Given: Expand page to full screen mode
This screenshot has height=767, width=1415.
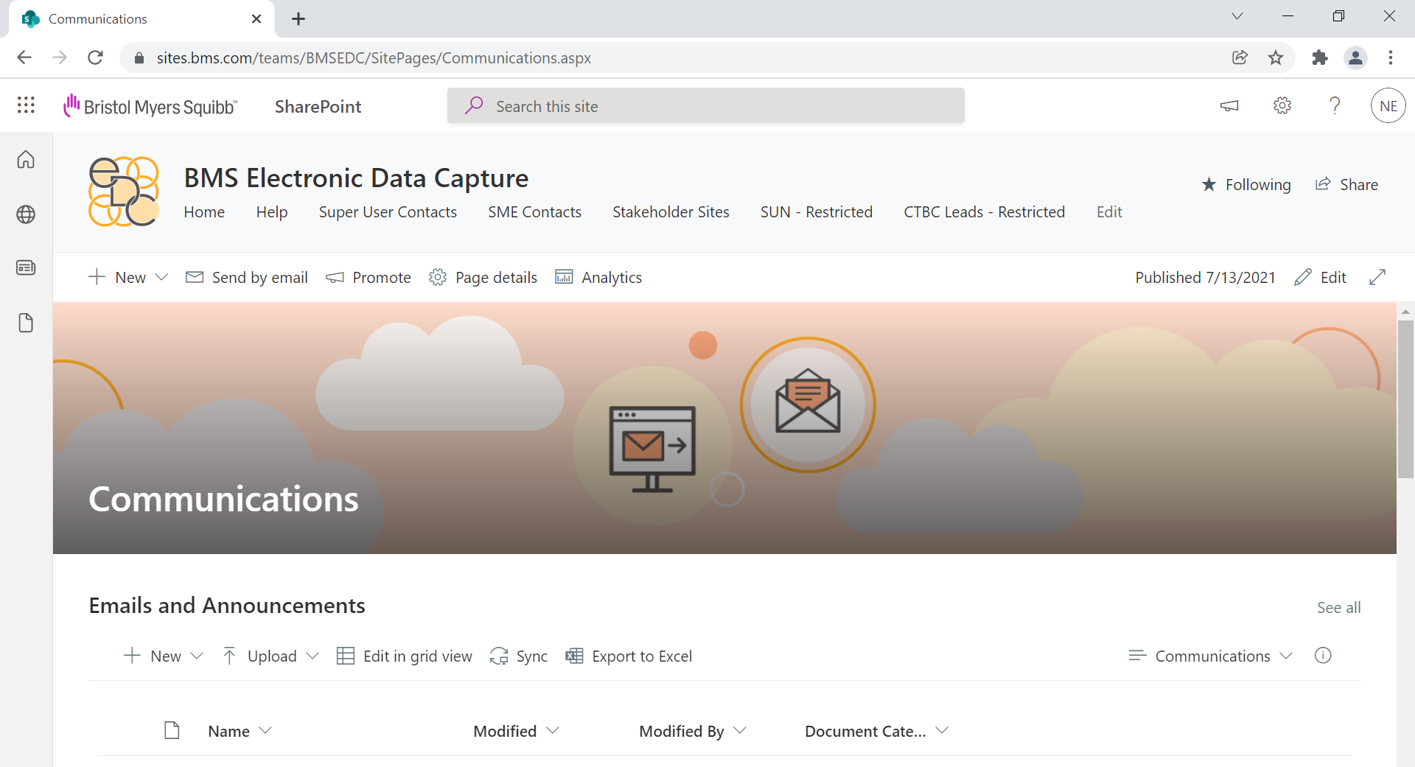Looking at the screenshot, I should tap(1377, 277).
